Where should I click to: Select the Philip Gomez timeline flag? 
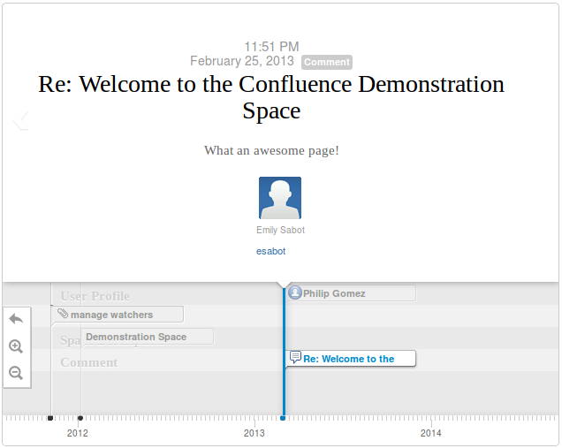tap(352, 293)
